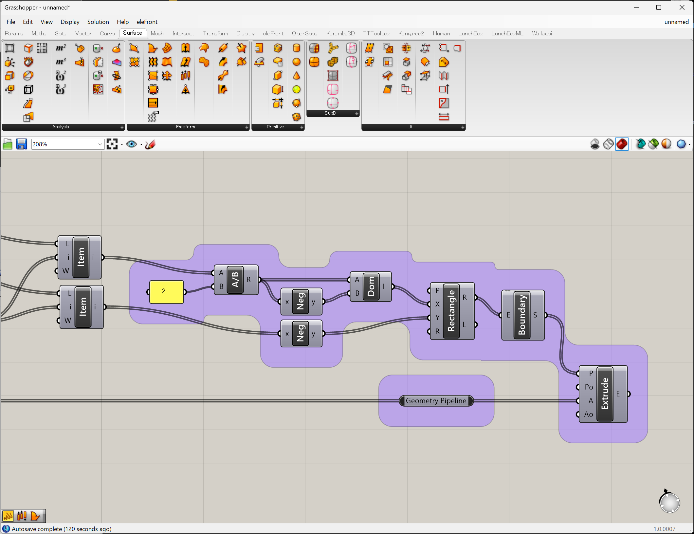This screenshot has height=534, width=694.
Task: Click the Cone primitive icon
Action: click(x=296, y=76)
